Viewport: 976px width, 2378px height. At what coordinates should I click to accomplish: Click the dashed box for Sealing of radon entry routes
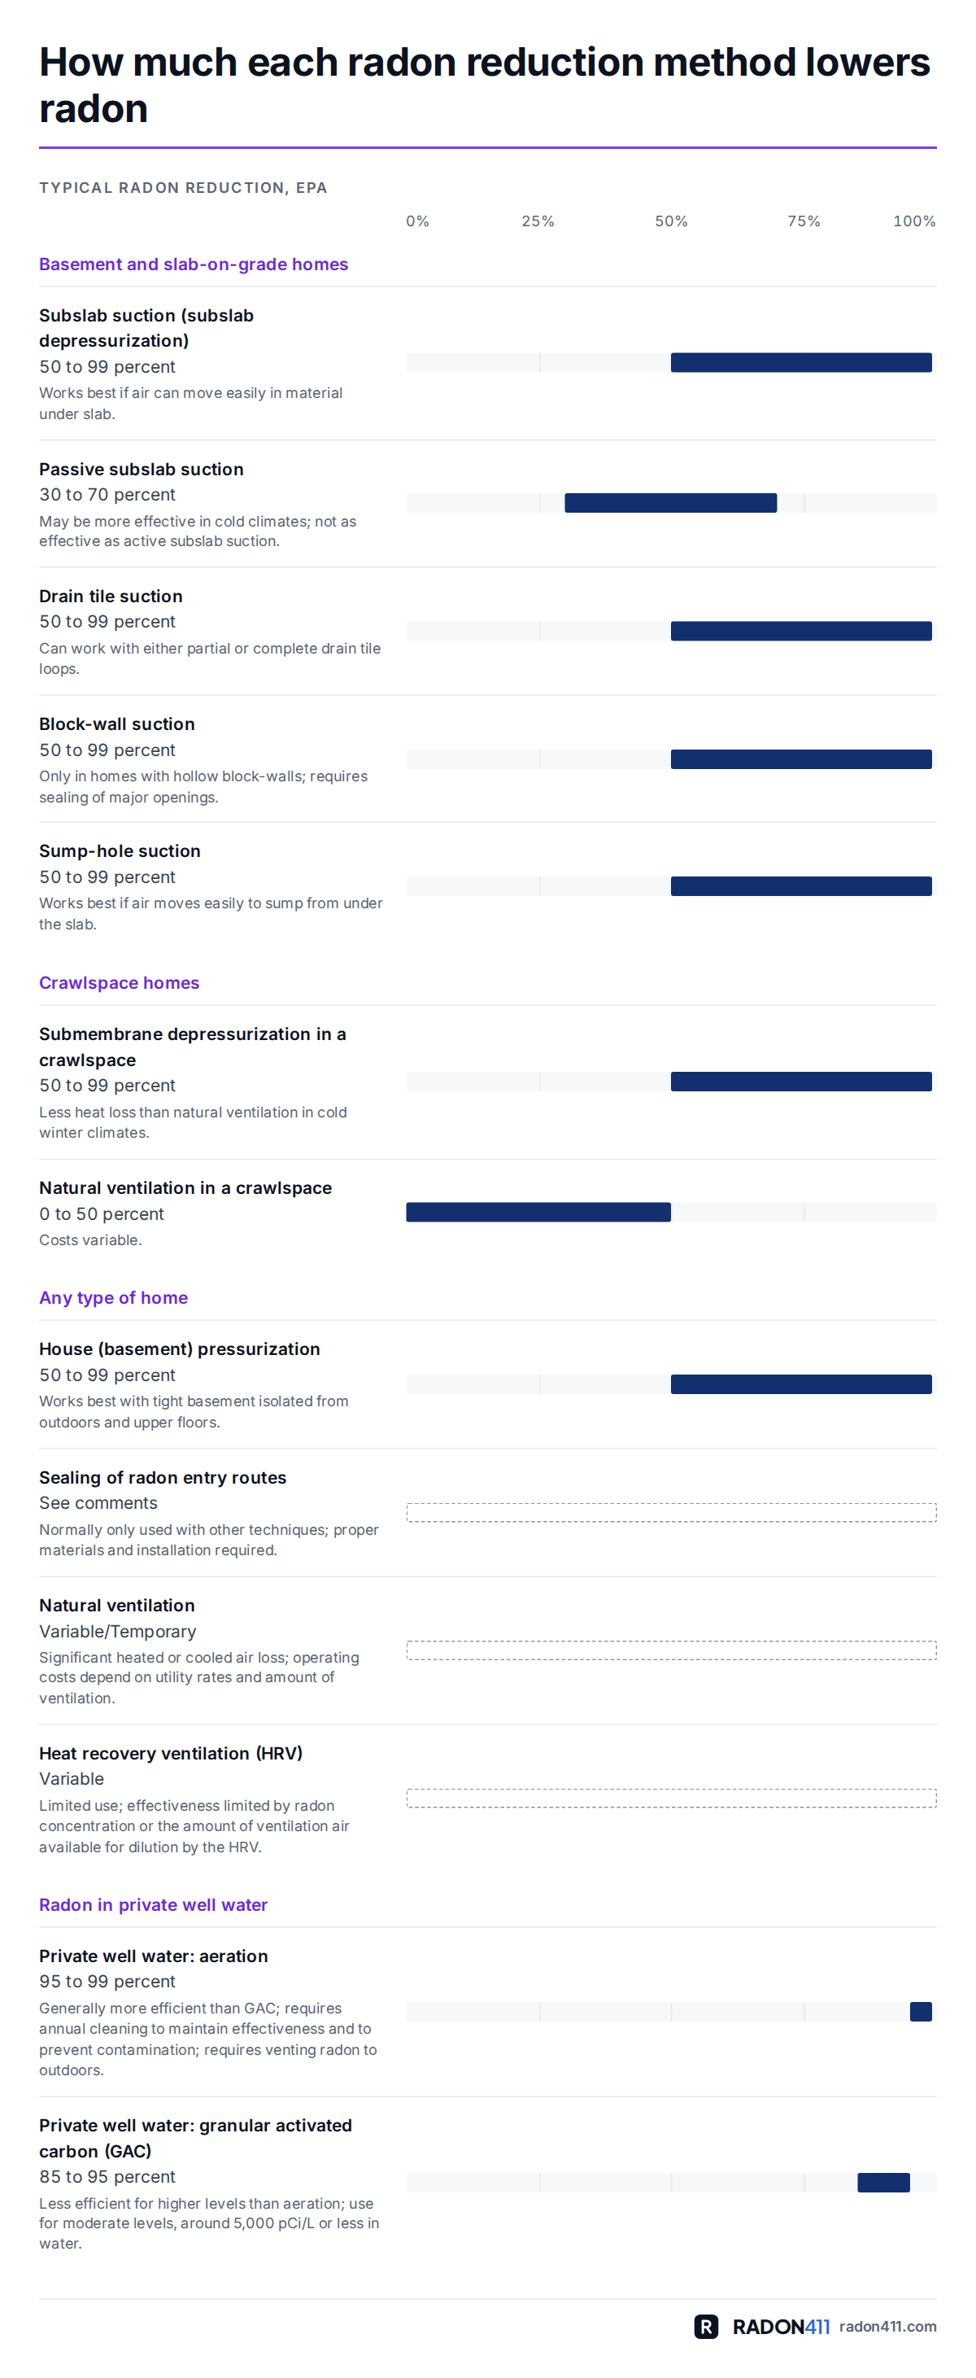point(672,1512)
